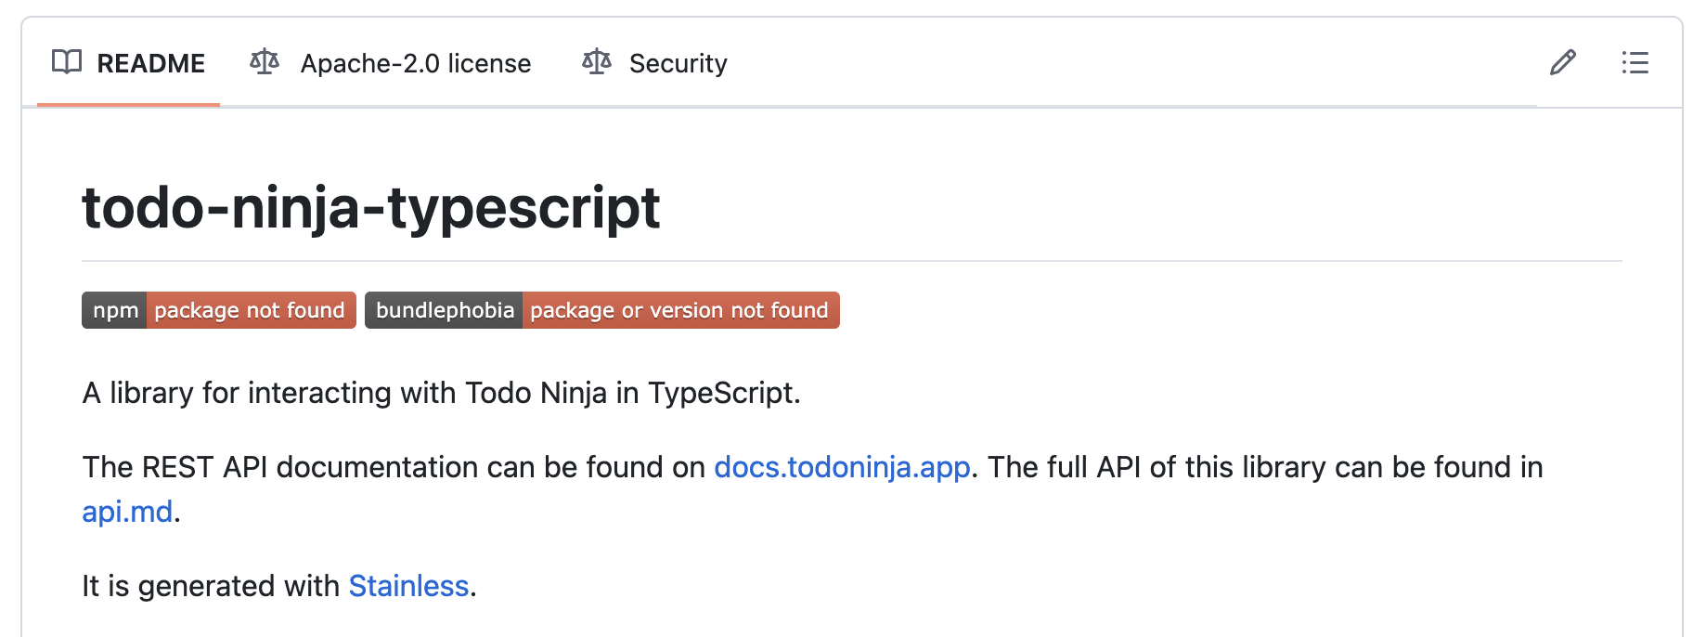Viewport: 1706px width, 637px height.
Task: Open the docs.todoninja.app link
Action: click(x=842, y=467)
